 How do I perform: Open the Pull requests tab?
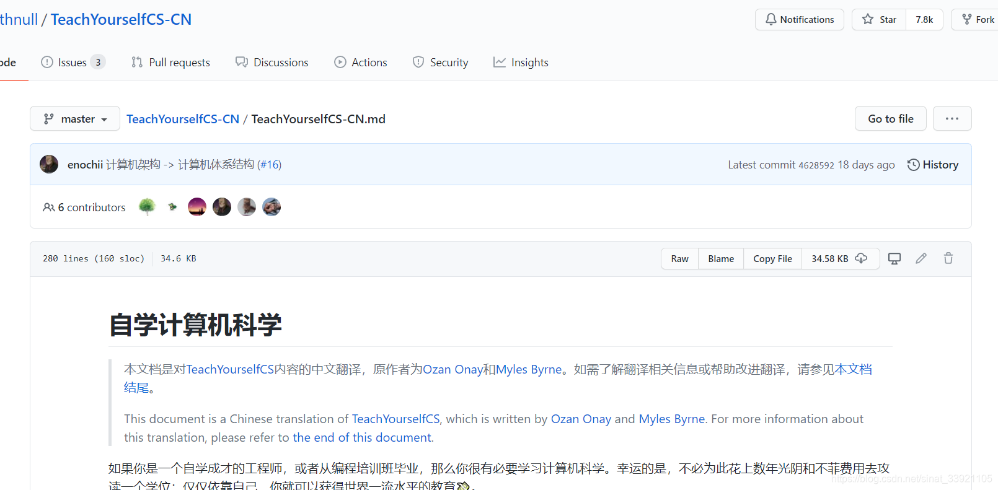170,62
